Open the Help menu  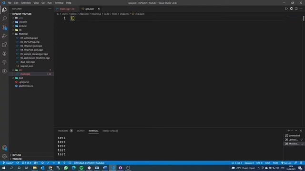[69, 3]
